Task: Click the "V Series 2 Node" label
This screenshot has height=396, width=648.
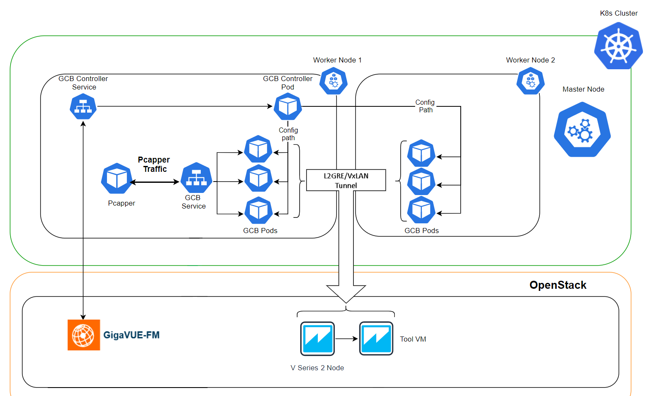Action: point(317,368)
